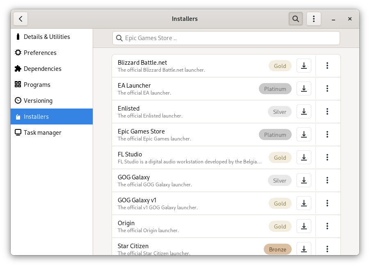Click the Platinum badge on Epic Games Store
Viewport: 370px width, 267px height.
275,134
